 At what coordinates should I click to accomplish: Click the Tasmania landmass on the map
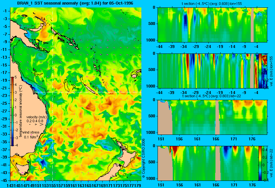coord(22,168)
